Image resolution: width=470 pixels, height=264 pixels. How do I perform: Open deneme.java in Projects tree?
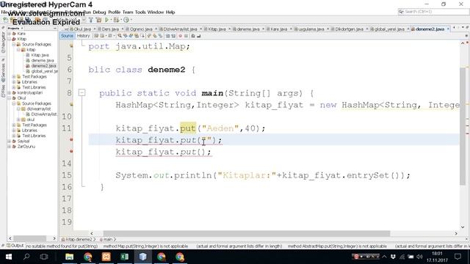click(x=43, y=60)
